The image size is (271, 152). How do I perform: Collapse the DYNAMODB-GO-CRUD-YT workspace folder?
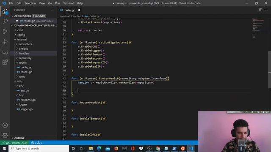tap(34, 25)
